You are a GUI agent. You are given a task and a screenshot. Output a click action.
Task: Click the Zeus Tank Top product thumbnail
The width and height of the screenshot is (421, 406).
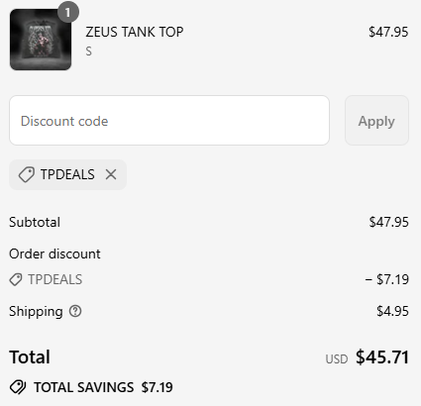tap(41, 40)
